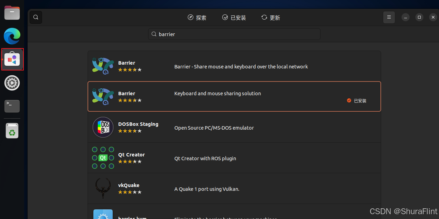Switch to the 探索 tab
The height and width of the screenshot is (219, 439).
(197, 17)
